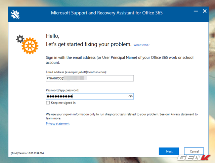Open the What's this? link
Viewport: 215px width, 163px height.
point(141,45)
